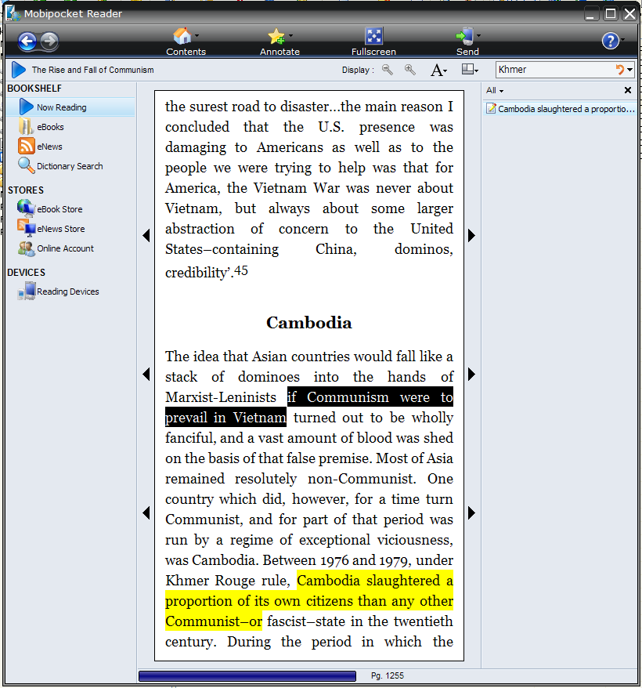The height and width of the screenshot is (688, 642).
Task: Click the BOOKSHELF section header
Action: [34, 89]
